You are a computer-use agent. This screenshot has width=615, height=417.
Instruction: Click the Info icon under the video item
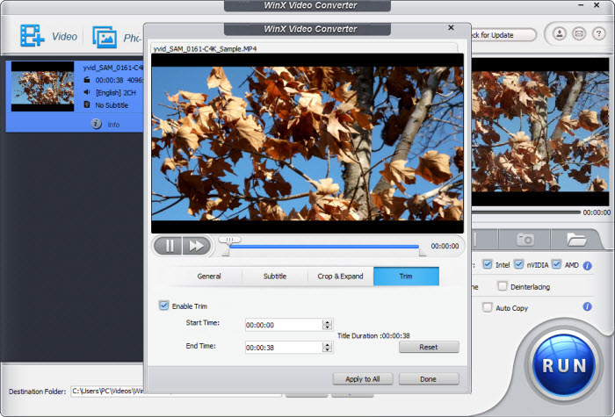click(x=96, y=124)
